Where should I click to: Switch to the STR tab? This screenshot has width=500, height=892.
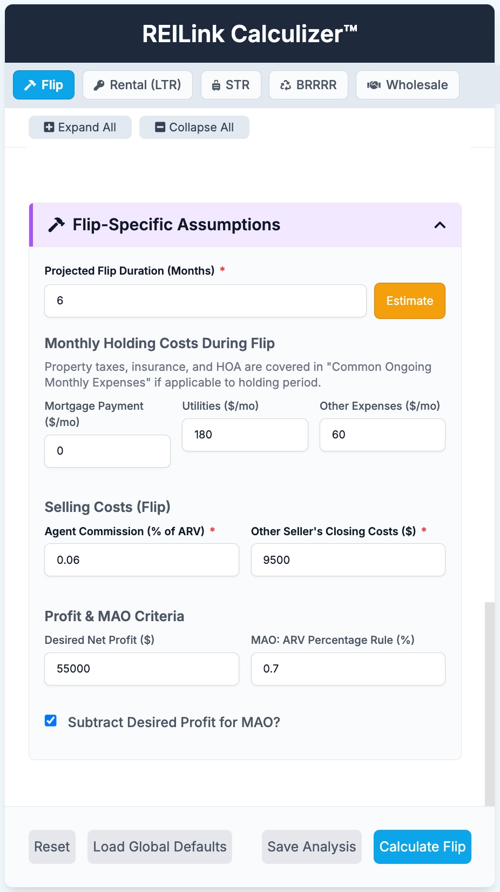point(231,84)
